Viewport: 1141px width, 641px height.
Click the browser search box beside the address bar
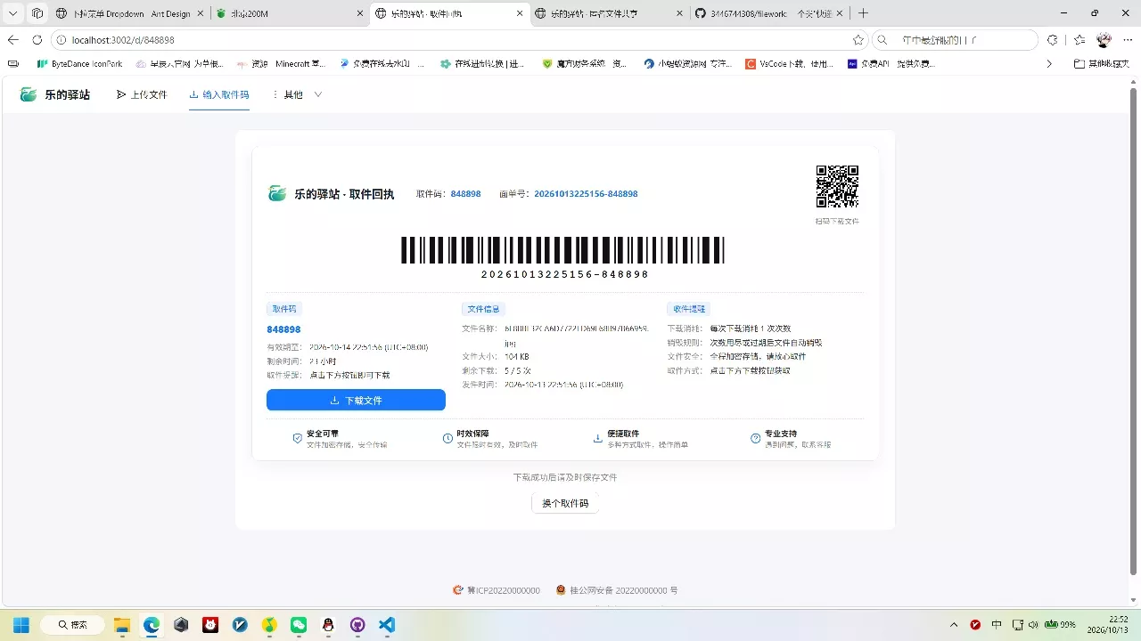pos(956,40)
